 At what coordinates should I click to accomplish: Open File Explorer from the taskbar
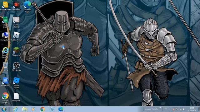(24, 109)
